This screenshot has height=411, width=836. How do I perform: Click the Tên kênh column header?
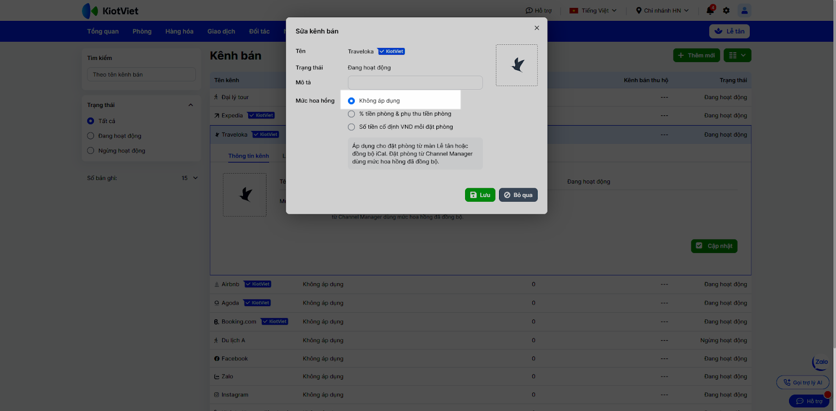point(227,80)
